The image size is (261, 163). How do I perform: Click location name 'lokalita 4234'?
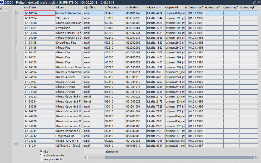(156, 13)
